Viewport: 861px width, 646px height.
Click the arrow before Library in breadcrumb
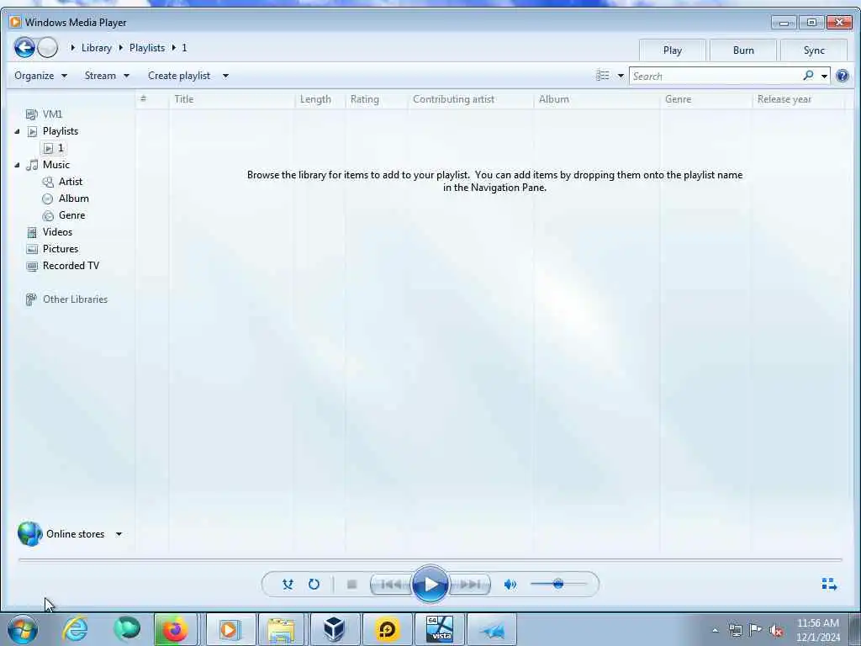click(x=72, y=48)
